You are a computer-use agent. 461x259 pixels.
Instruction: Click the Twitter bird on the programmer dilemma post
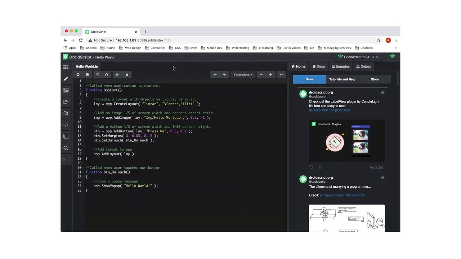pos(382,177)
